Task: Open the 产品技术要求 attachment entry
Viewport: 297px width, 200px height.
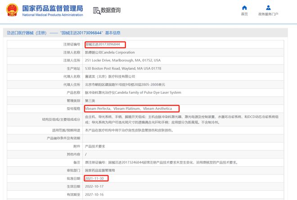Action: [x=95, y=146]
